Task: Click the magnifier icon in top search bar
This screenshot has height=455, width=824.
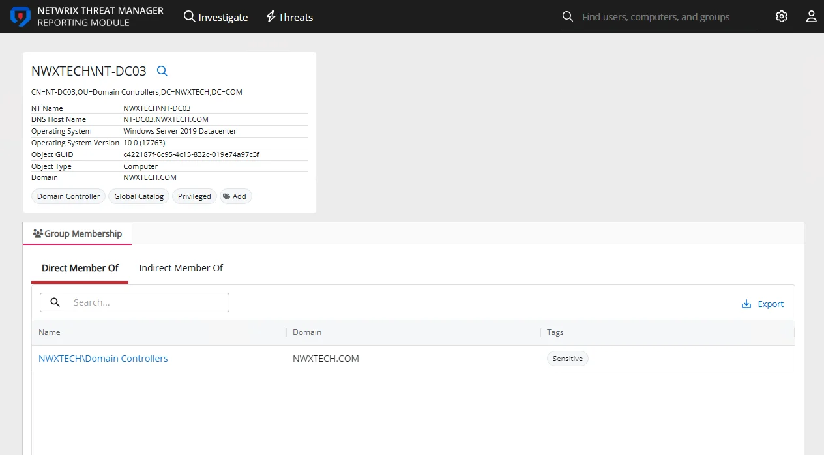Action: tap(568, 16)
